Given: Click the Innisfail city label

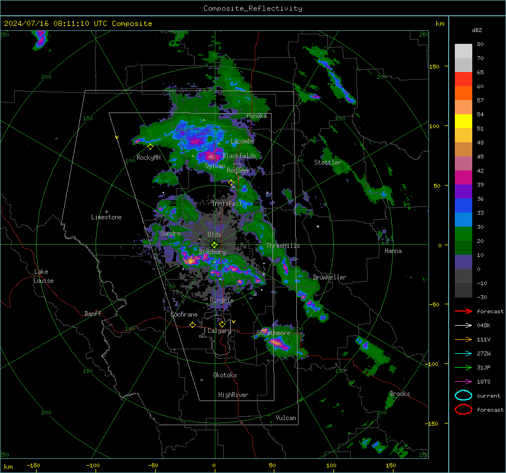Looking at the screenshot, I should [x=227, y=204].
